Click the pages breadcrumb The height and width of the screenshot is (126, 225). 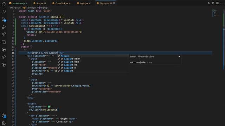tap(18, 8)
